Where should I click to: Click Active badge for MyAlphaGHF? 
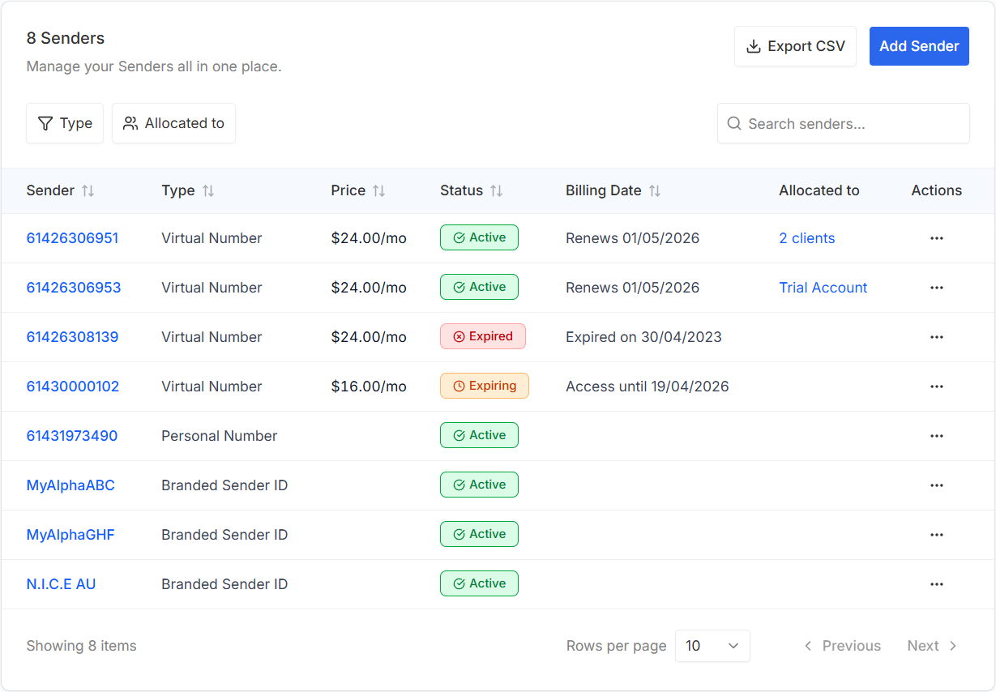point(479,534)
